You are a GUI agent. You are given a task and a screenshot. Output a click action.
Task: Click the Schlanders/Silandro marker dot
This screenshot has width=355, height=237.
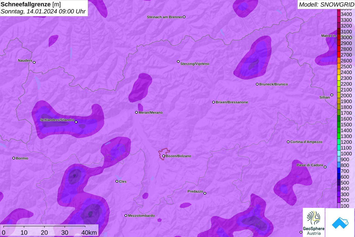point(76,122)
